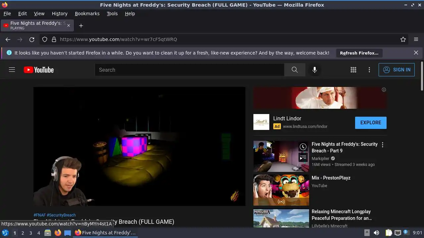Switch to workspace 2
The width and height of the screenshot is (424, 238).
[x=23, y=233]
